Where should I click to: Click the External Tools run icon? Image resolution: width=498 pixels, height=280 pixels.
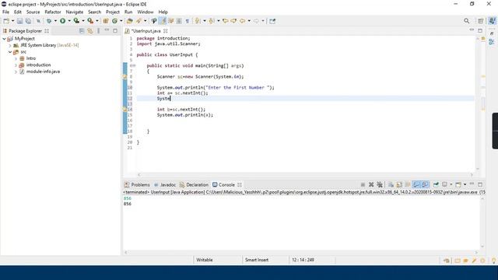coord(90,21)
